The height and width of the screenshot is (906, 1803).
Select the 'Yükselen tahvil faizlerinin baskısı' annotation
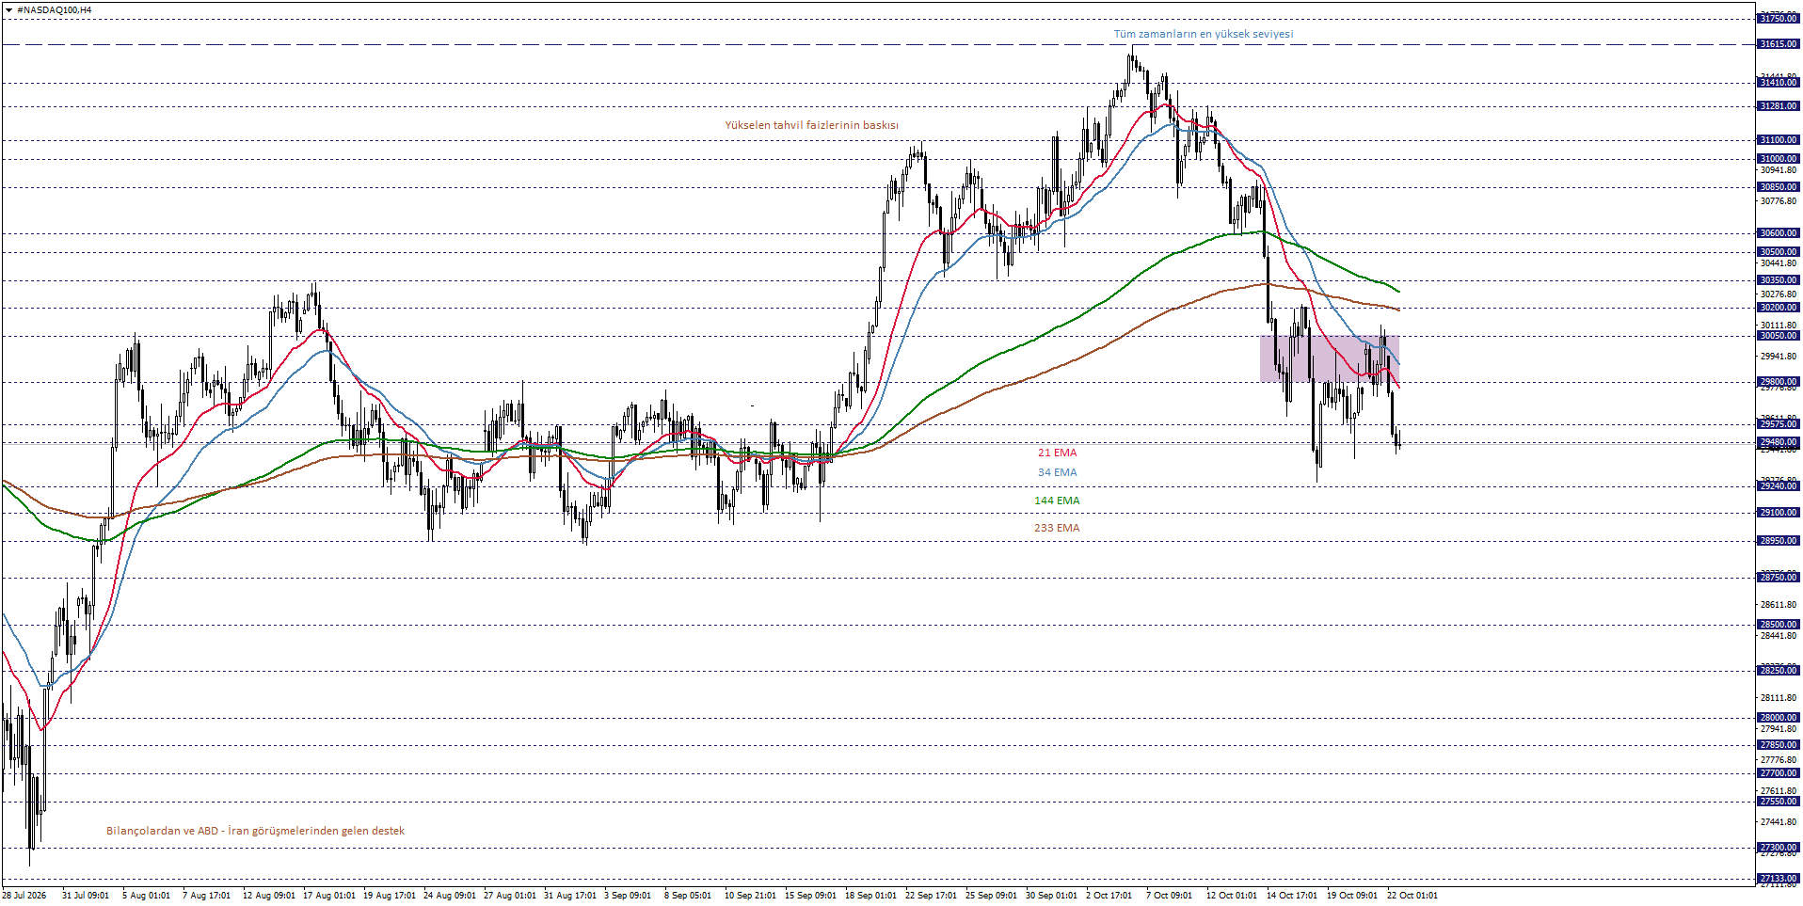pyautogui.click(x=811, y=125)
